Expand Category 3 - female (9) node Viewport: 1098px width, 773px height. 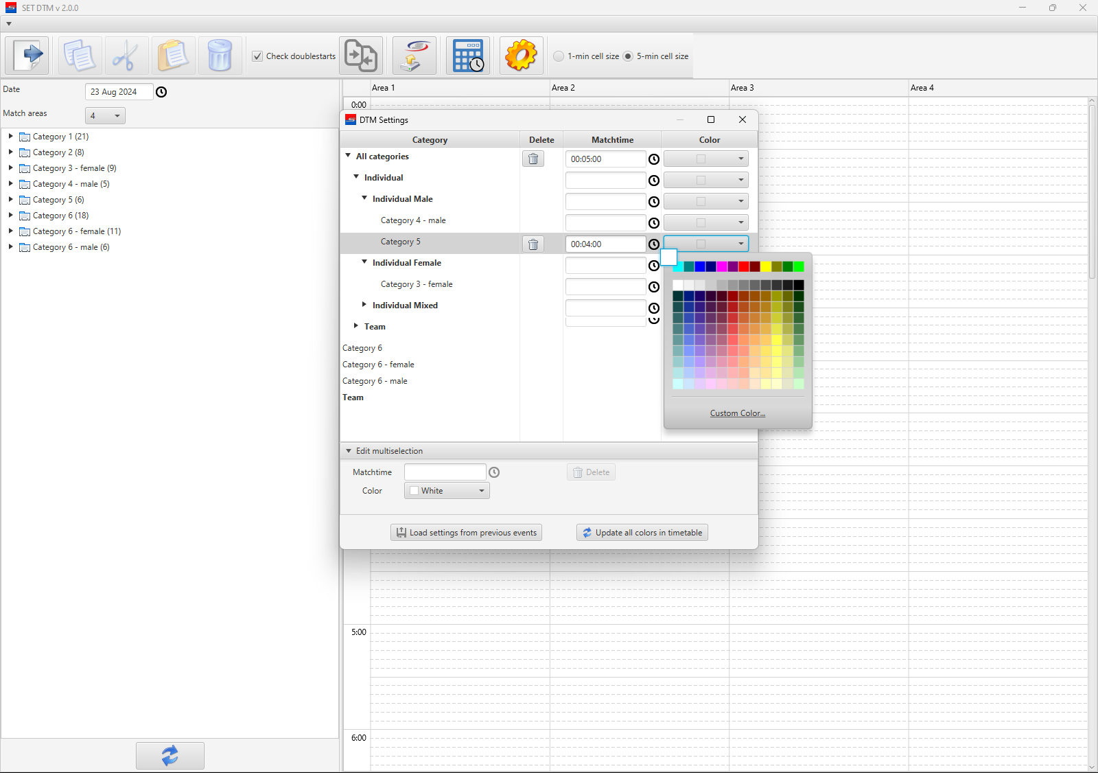click(x=10, y=168)
